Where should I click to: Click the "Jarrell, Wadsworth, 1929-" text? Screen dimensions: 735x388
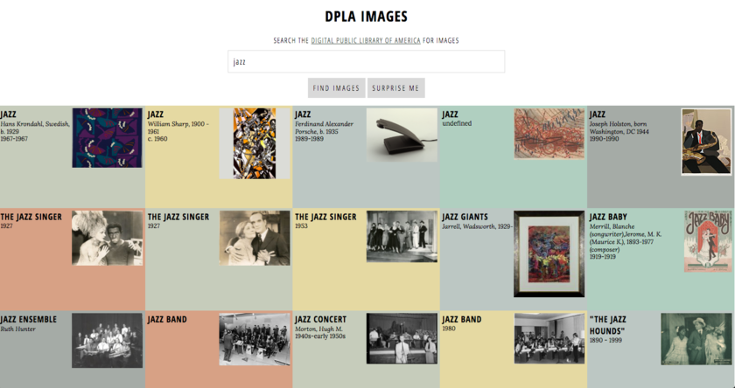tap(477, 226)
